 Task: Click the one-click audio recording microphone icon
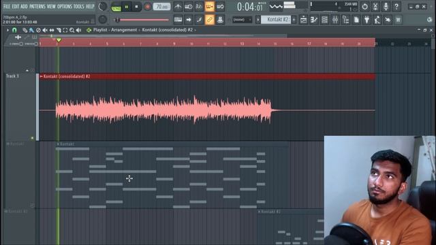point(386,6)
